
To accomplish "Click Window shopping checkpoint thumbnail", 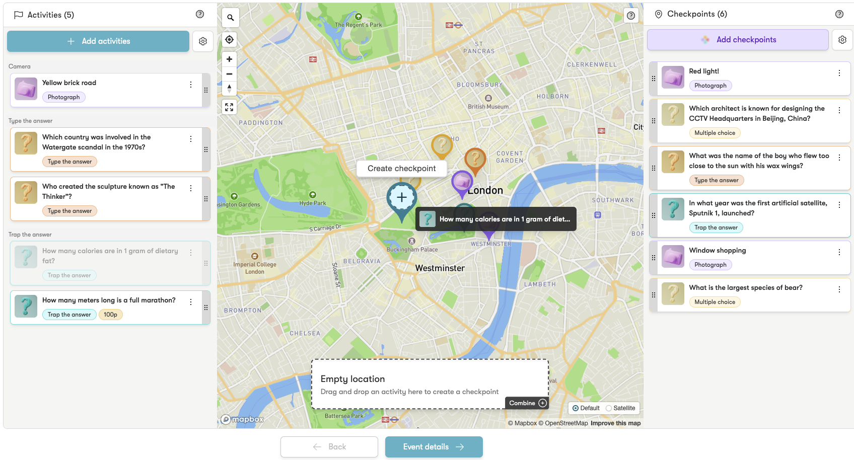I will pyautogui.click(x=673, y=257).
